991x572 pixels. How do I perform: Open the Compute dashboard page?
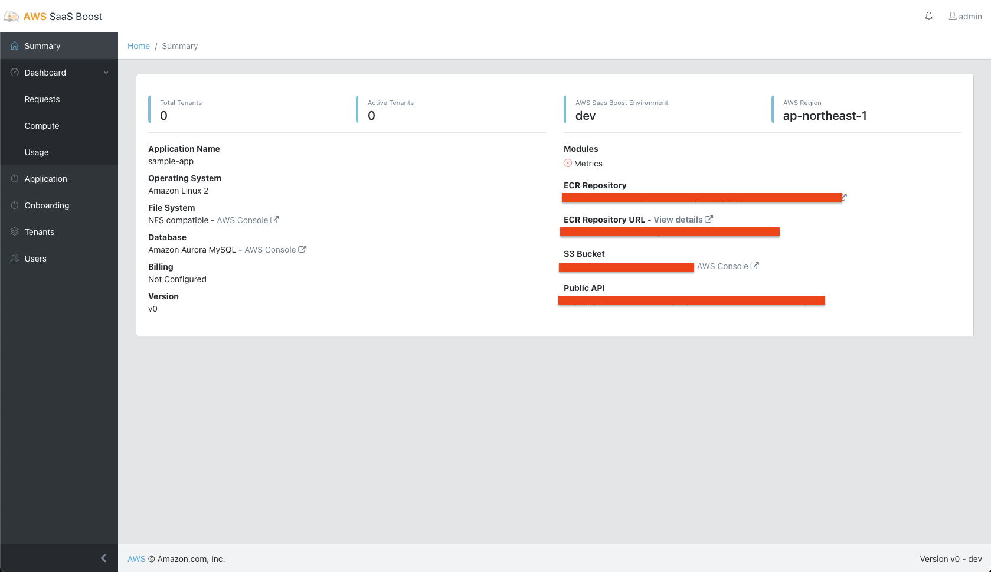point(59,126)
